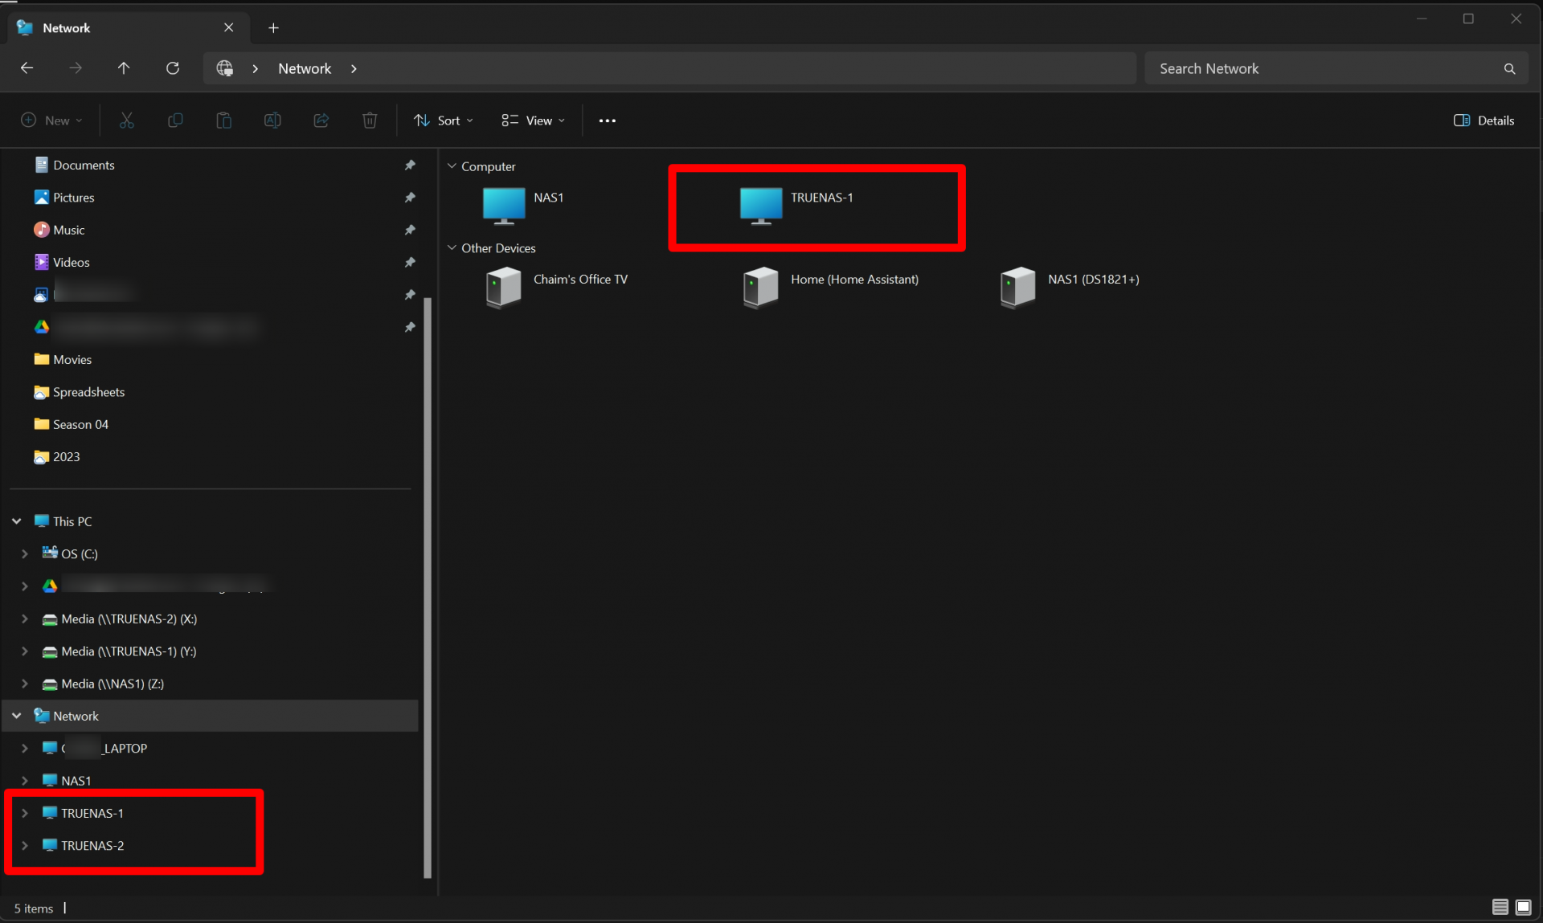Image resolution: width=1543 pixels, height=923 pixels.
Task: Select NAS1 (DS1821+) device
Action: pos(1070,288)
